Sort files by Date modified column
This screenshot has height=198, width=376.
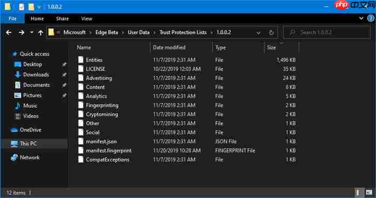coord(169,47)
